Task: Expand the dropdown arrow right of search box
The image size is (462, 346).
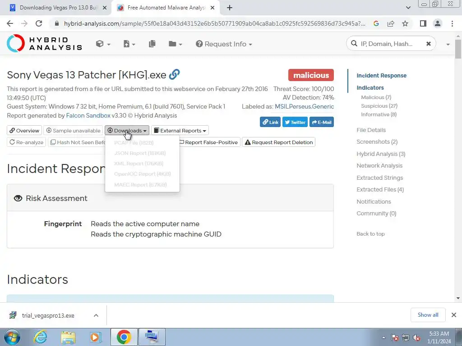Action: 448,44
